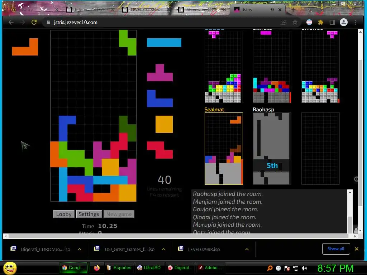
Task: Click the Sealmat player name
Action: (x=214, y=110)
